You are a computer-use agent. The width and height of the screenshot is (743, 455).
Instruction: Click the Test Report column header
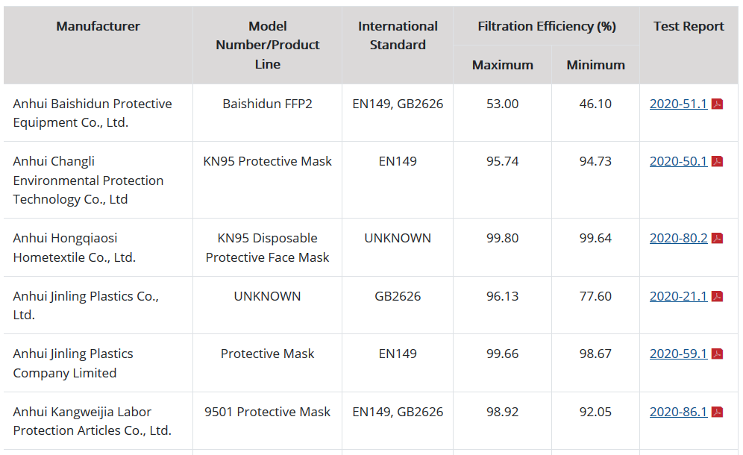(x=689, y=27)
